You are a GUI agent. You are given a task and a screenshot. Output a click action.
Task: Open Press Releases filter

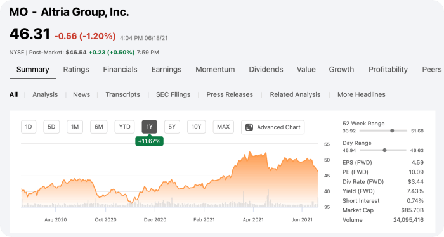point(230,94)
